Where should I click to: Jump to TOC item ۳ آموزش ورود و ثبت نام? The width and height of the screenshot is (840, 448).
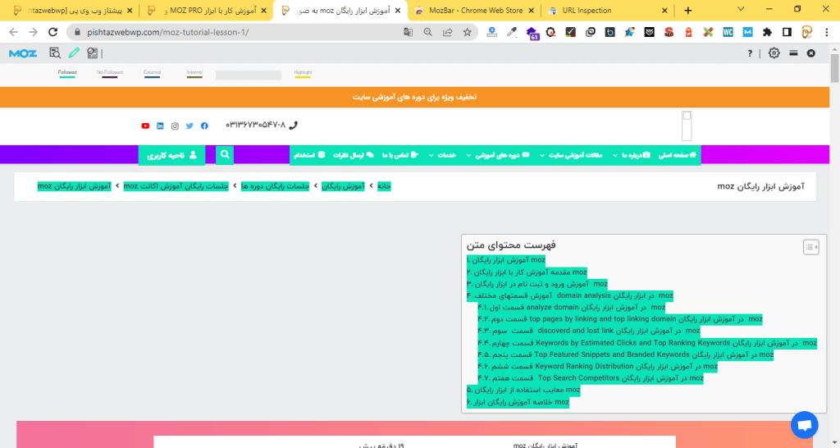537,284
